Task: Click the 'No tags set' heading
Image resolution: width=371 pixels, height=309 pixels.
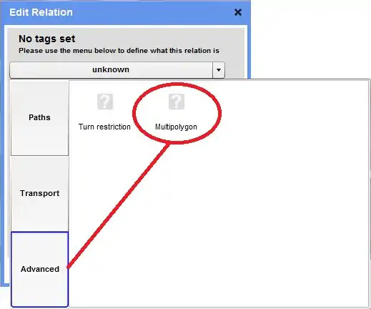Action: tap(47, 39)
